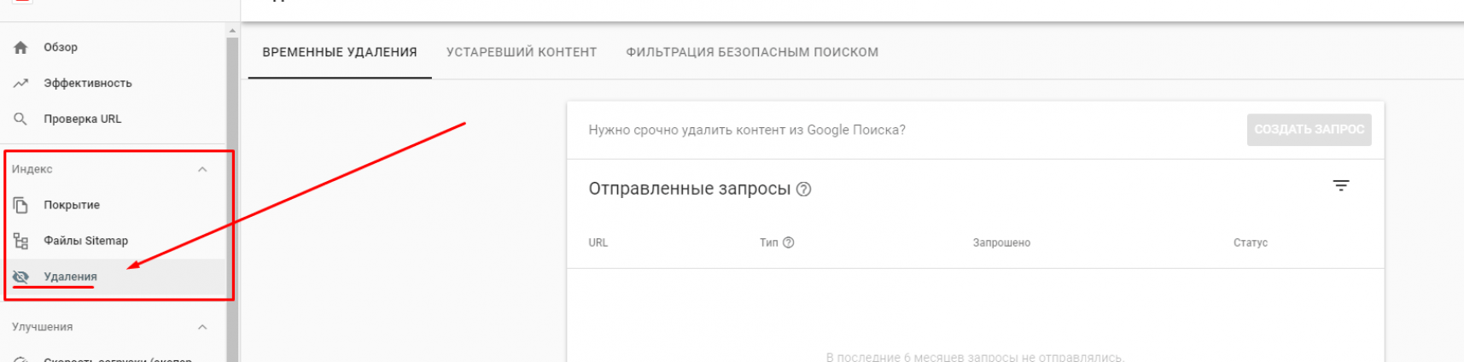1464x362 pixels.
Task: Click the Покрытие pages icon
Action: pyautogui.click(x=21, y=205)
